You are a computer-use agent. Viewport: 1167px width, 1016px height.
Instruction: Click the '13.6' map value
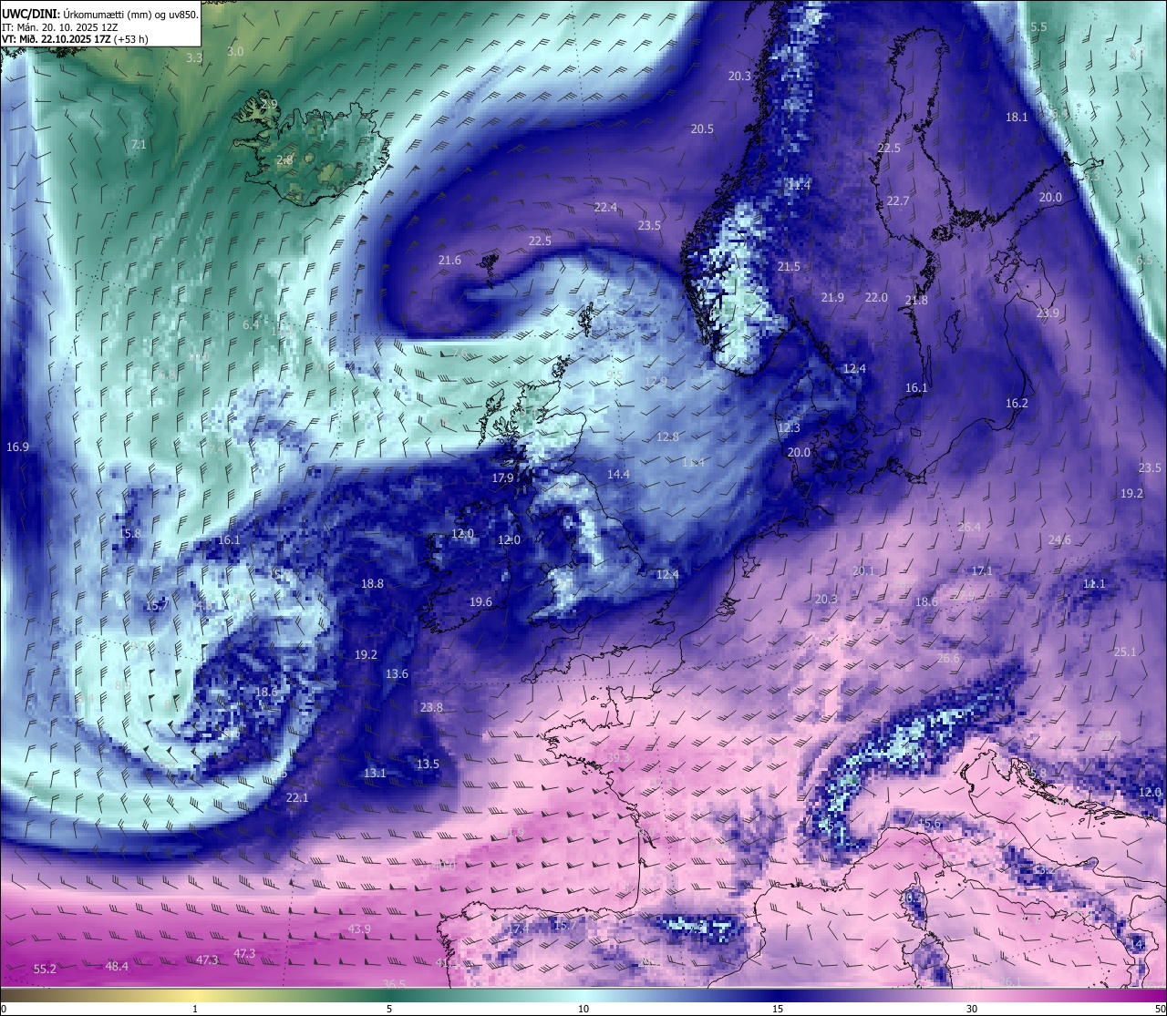(x=397, y=674)
